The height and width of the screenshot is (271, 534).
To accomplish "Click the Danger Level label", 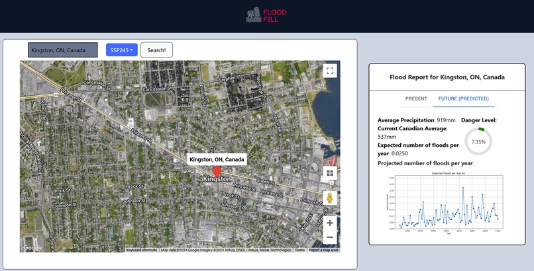I will click(479, 120).
